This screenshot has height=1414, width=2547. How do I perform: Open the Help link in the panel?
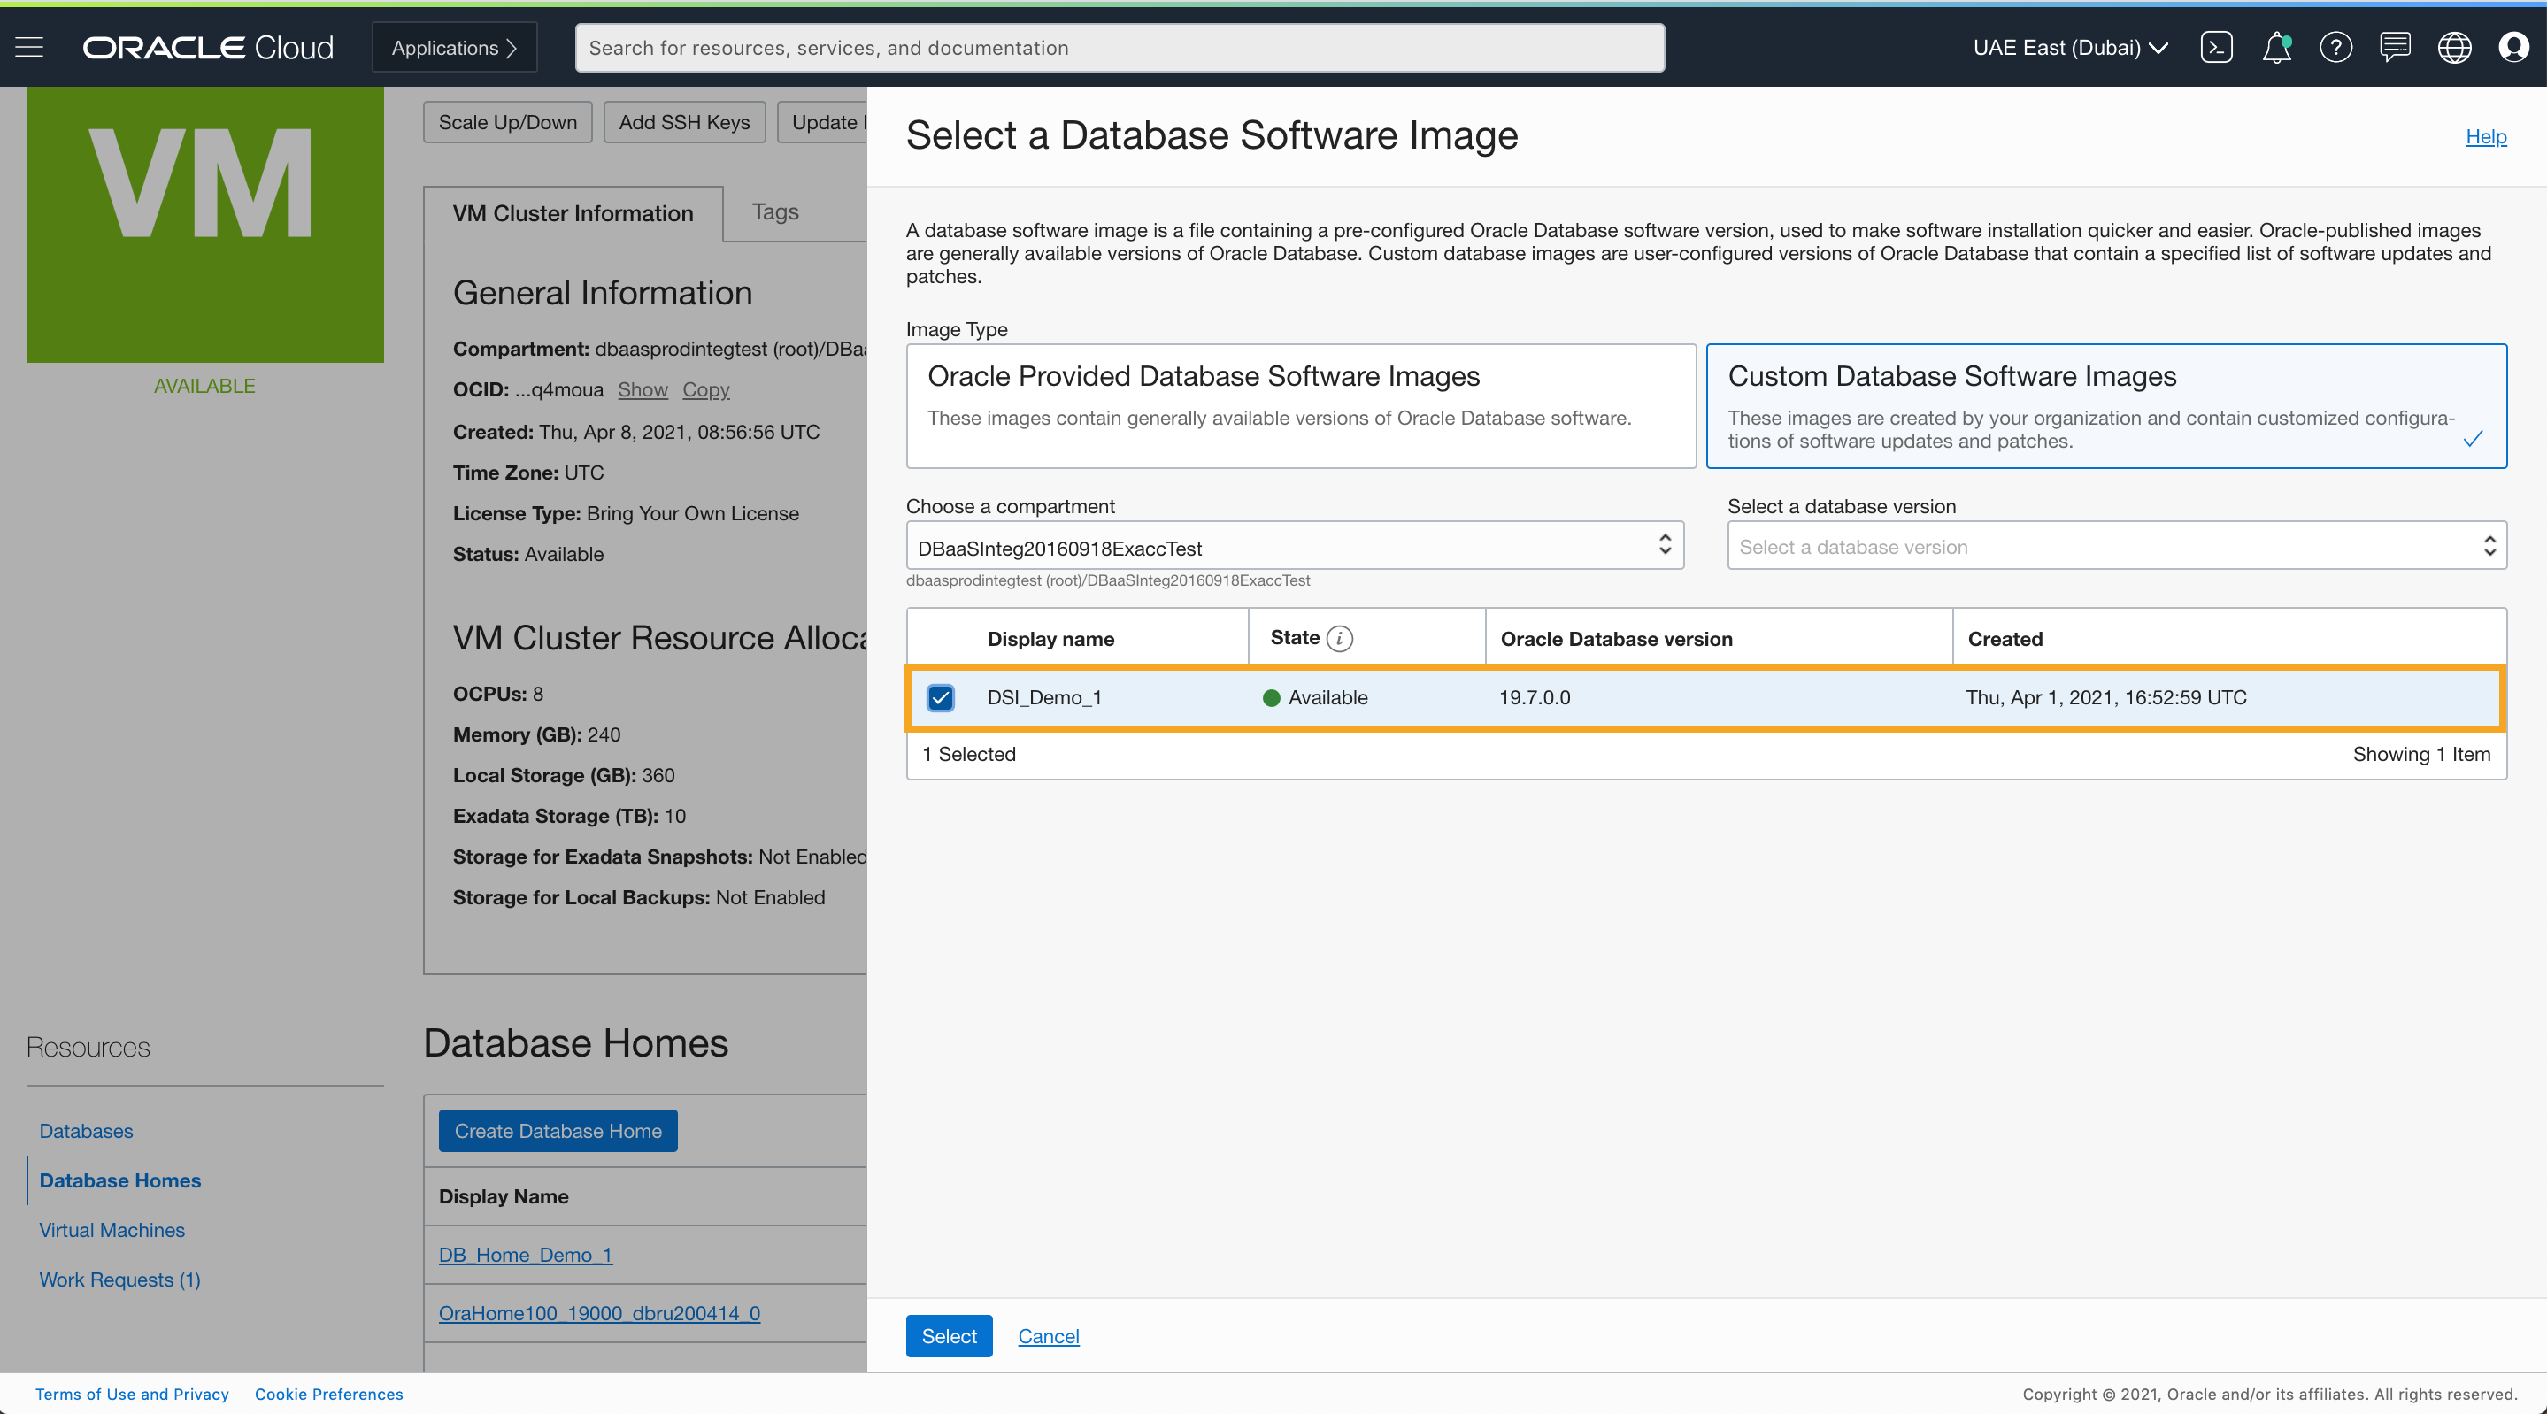2485,136
